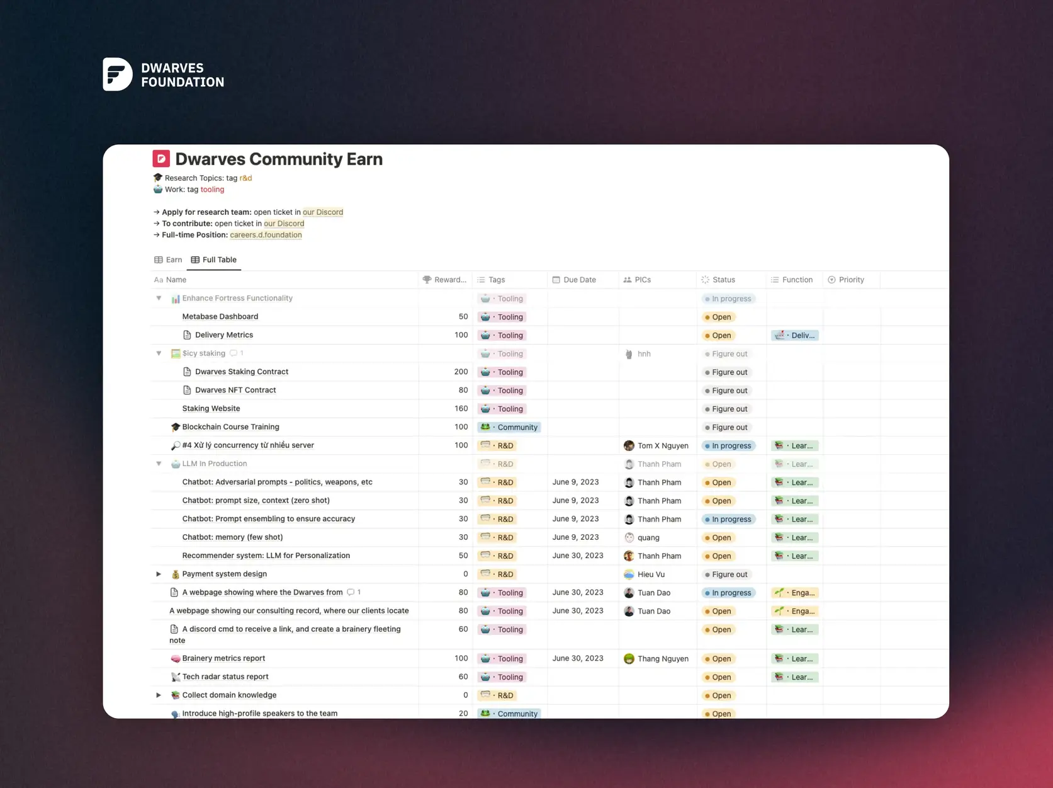Screen dimensions: 1053x788
Task: Click the books icon of Collect domain knowledge
Action: point(176,695)
